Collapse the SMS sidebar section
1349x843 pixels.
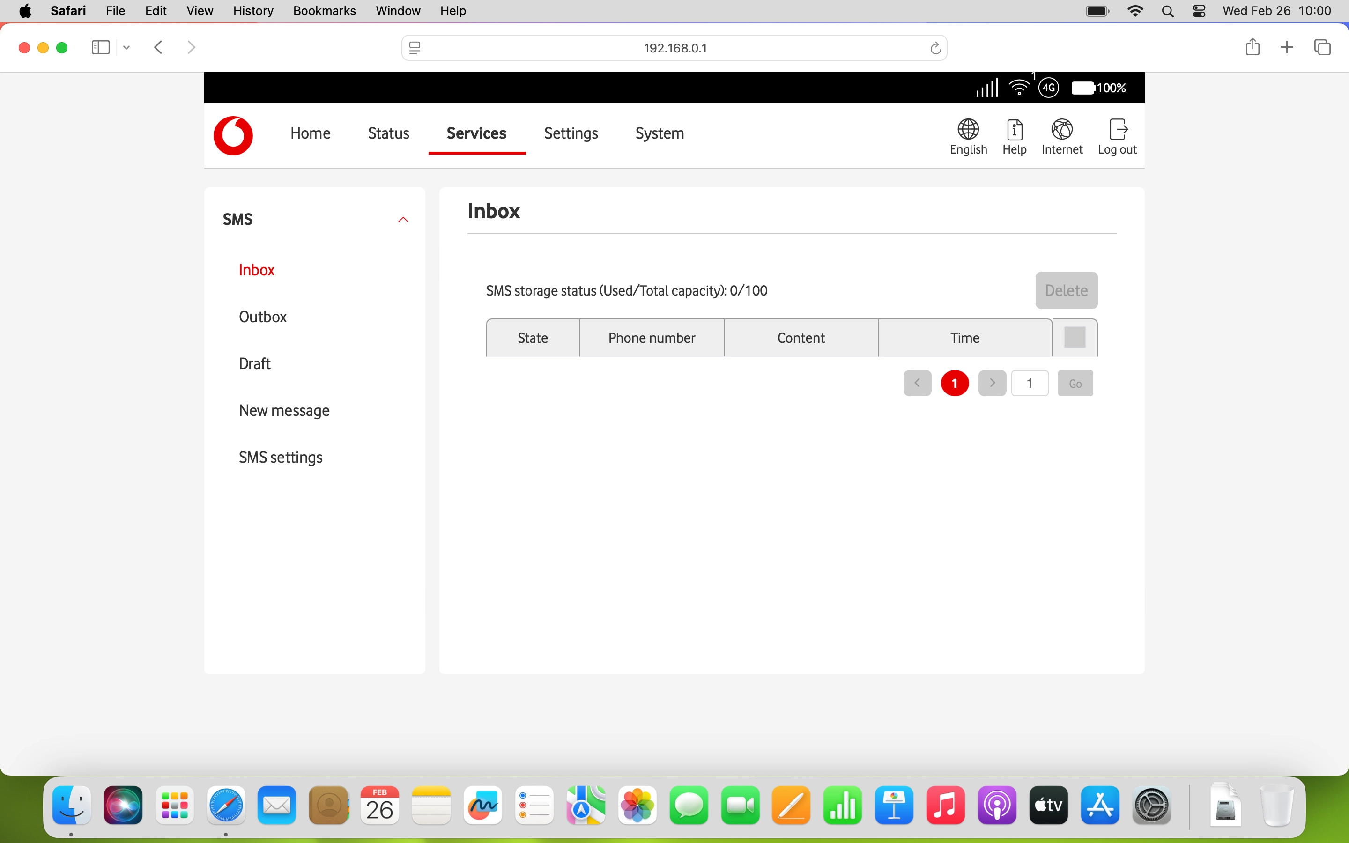[x=403, y=220]
